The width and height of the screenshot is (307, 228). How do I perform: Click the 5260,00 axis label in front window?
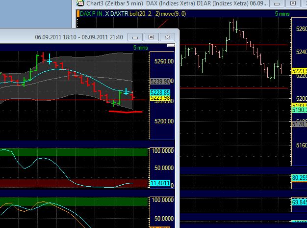(164, 61)
